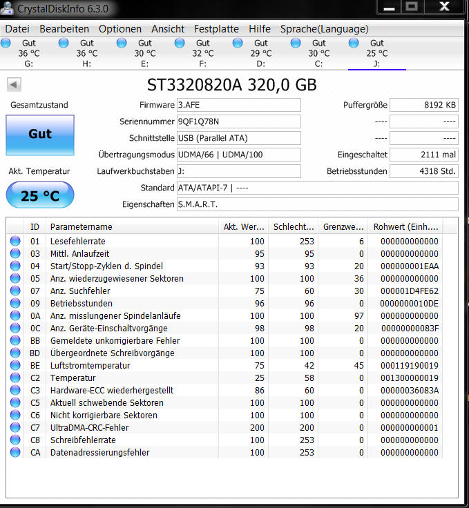This screenshot has width=469, height=508.
Task: Click status icon of Luftstromtemperatur row
Action: coord(15,365)
